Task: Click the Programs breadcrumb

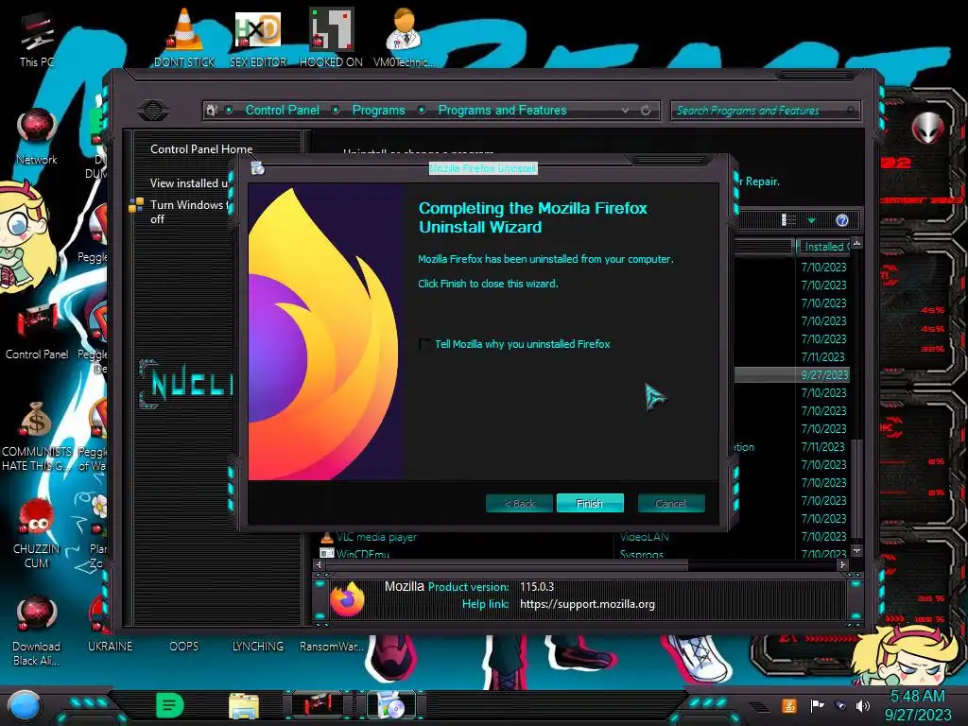Action: point(378,110)
